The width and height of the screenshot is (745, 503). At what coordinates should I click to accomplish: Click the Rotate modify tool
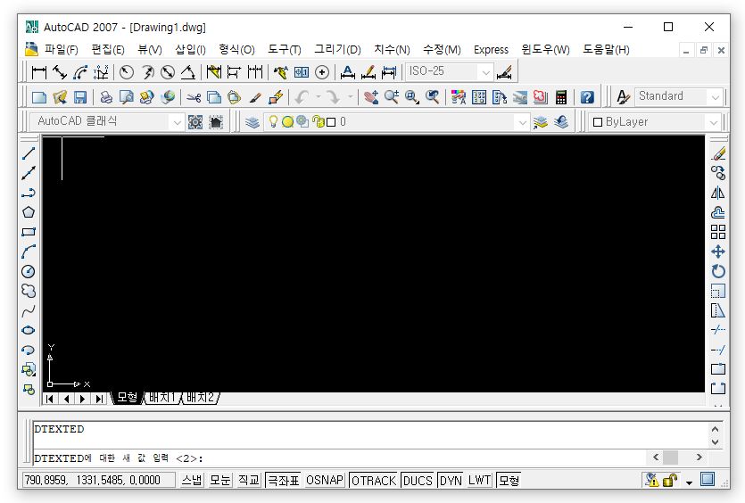coord(718,271)
